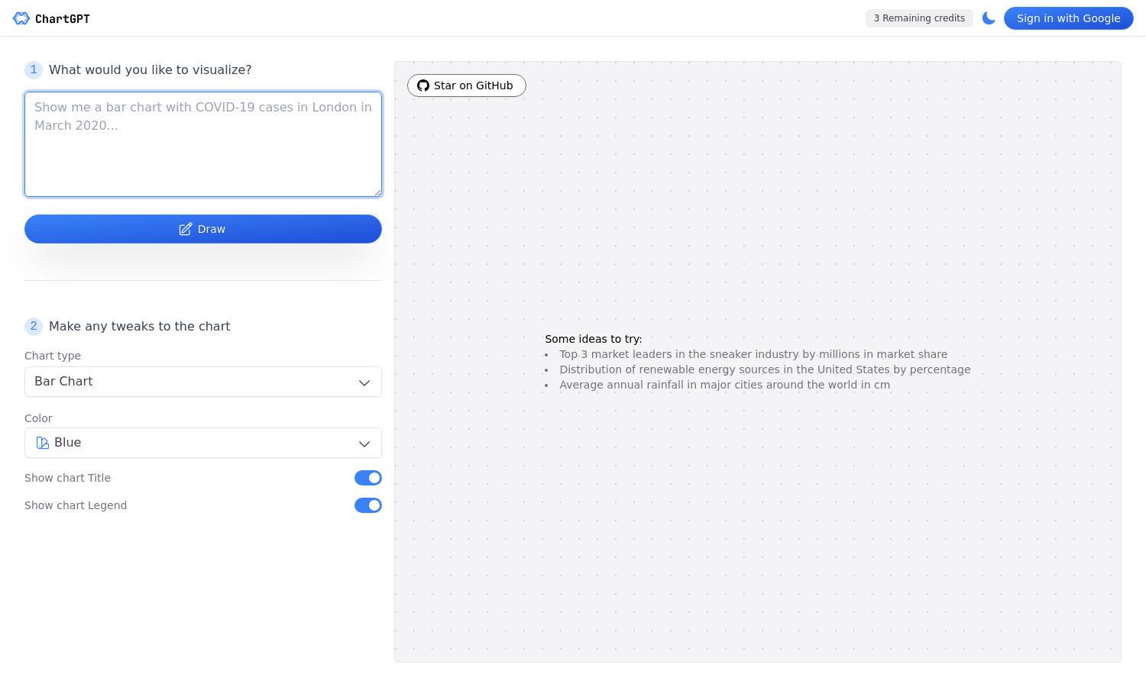Screen dimensions: 1146x687
Task: Click the ChartGPT logo icon
Action: coord(21,18)
